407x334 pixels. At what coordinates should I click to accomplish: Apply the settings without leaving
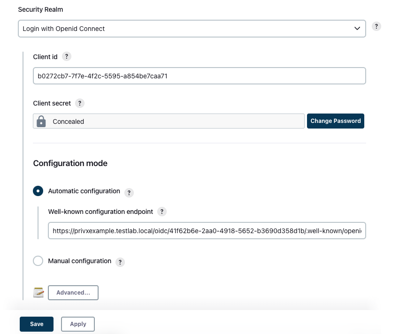[78, 324]
